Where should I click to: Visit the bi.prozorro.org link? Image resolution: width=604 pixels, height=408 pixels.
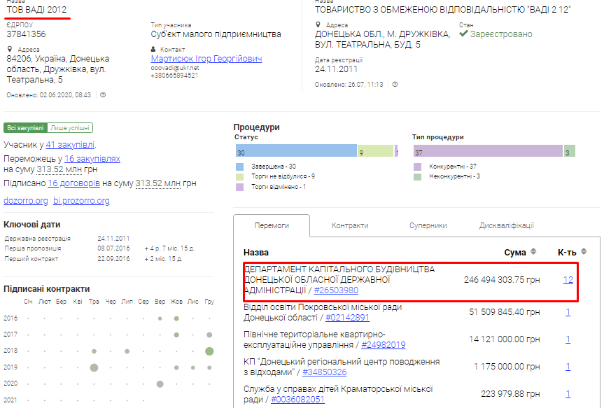[81, 201]
